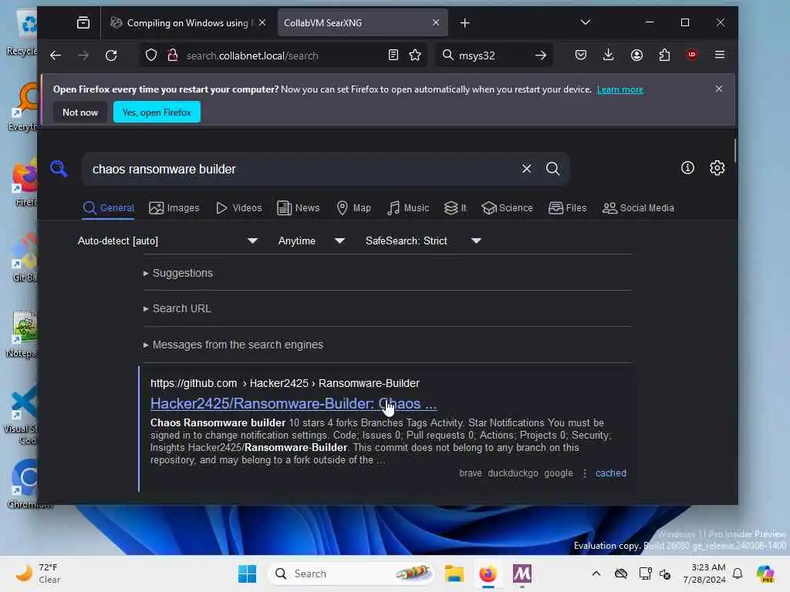Open a new tab
790x592 pixels.
[x=464, y=23]
